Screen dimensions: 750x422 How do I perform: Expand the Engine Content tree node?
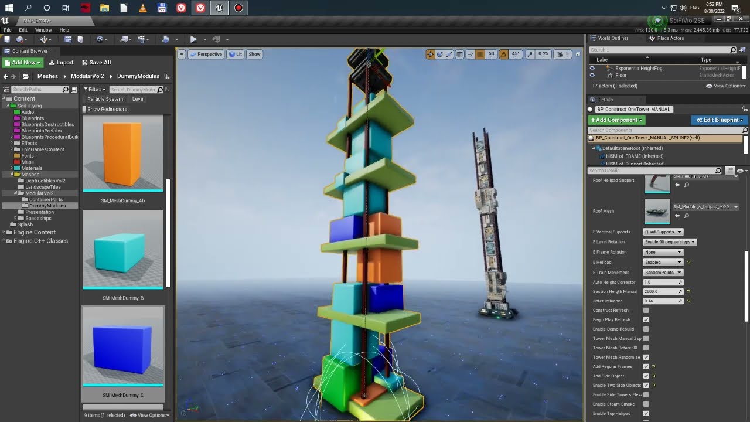(4, 233)
